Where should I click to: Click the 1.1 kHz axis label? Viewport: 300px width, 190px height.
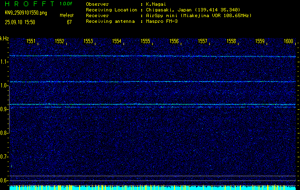(3, 62)
